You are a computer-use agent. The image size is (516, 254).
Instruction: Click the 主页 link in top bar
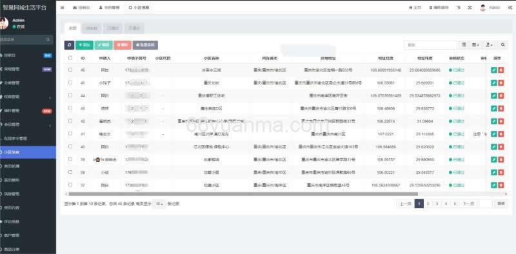pyautogui.click(x=415, y=8)
